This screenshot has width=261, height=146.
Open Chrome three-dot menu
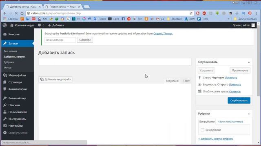coord(257,13)
